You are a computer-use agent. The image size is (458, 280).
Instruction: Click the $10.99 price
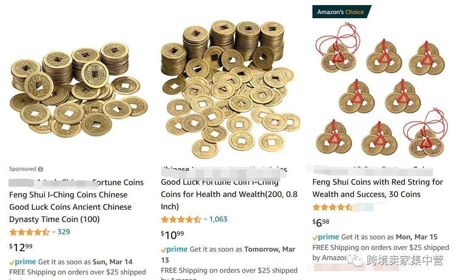(x=172, y=235)
